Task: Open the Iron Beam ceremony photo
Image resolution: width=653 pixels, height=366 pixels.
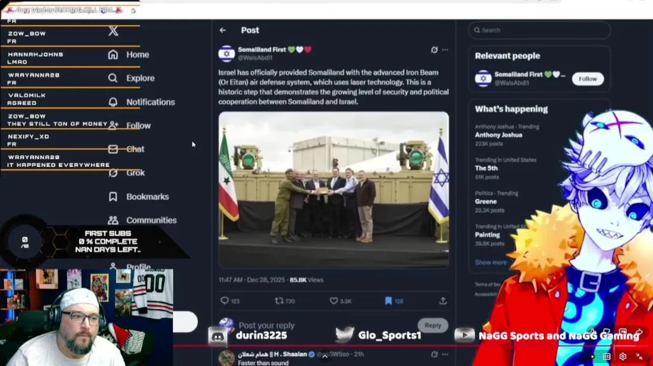Action: [x=334, y=189]
